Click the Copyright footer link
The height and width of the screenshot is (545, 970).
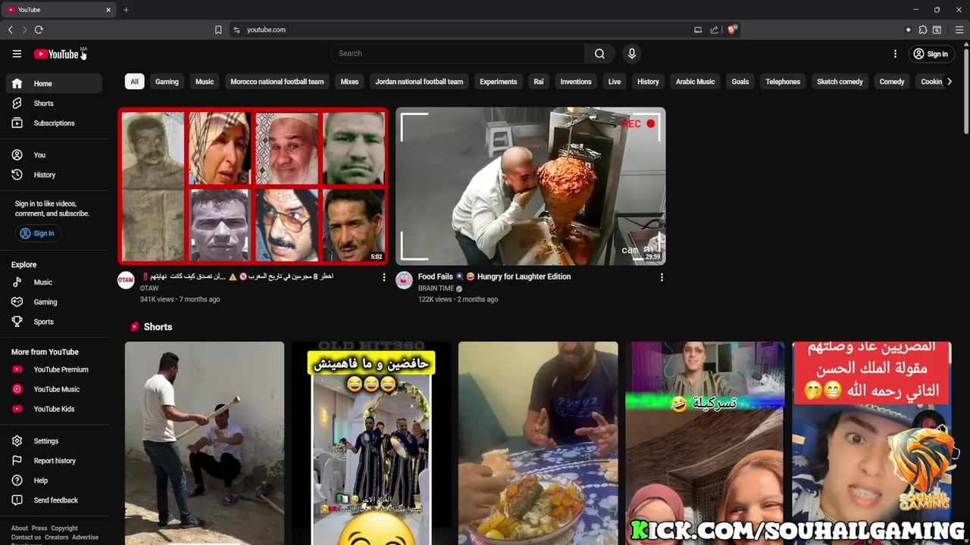pyautogui.click(x=64, y=528)
